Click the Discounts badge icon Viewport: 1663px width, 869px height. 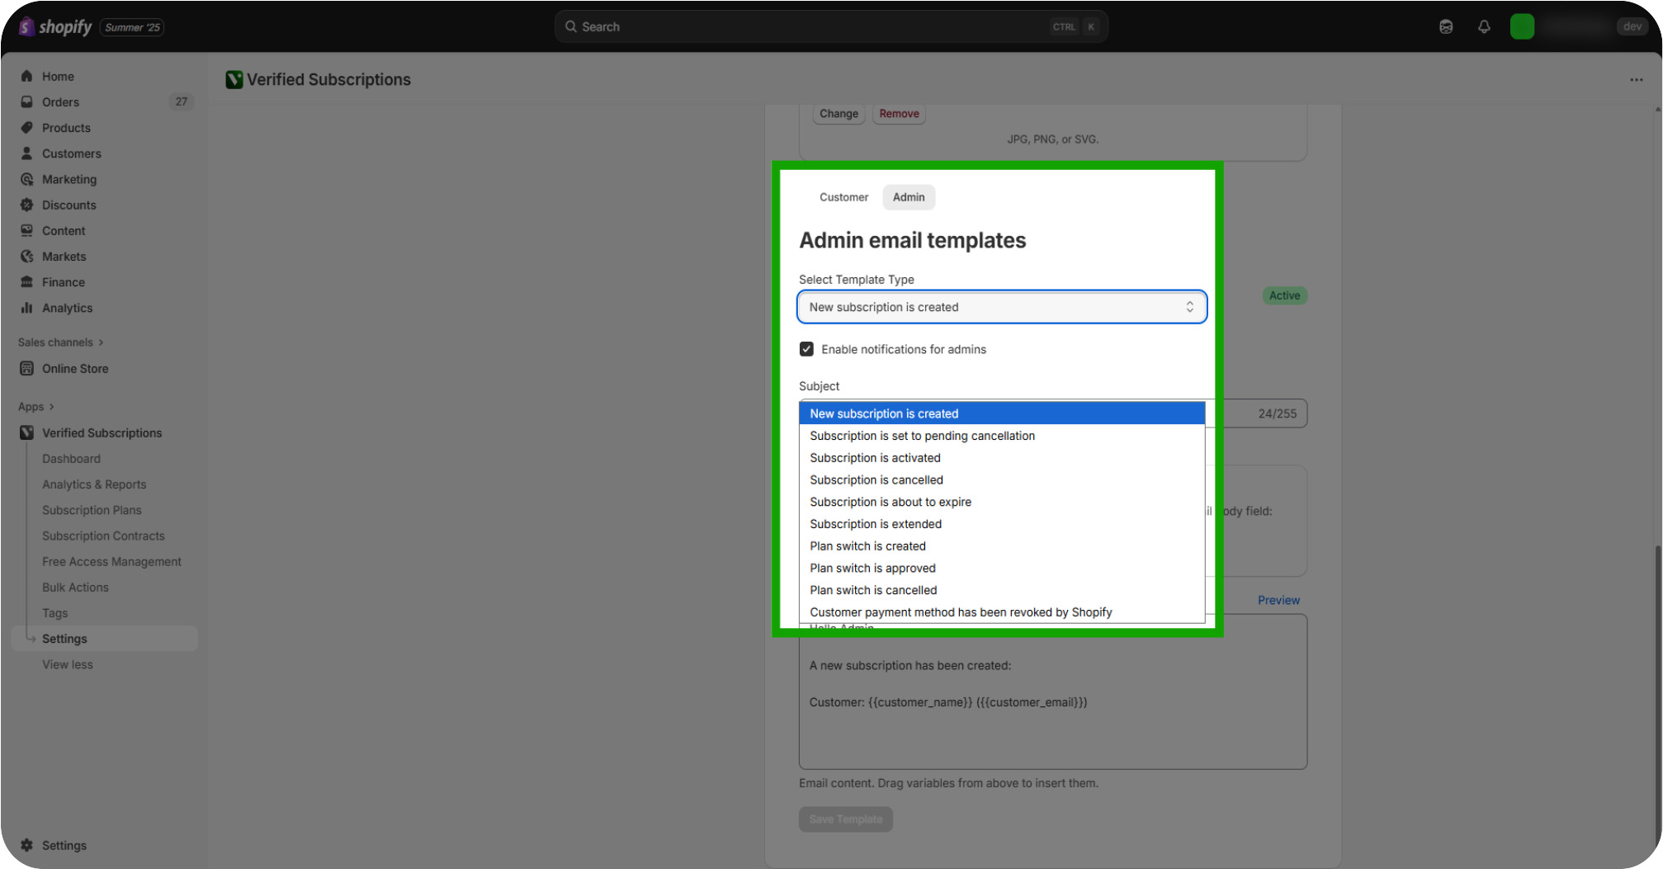[x=26, y=205]
